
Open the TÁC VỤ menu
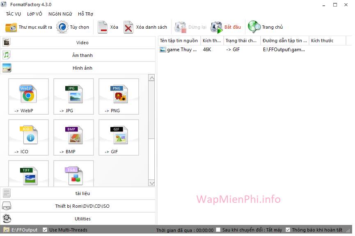click(x=14, y=14)
